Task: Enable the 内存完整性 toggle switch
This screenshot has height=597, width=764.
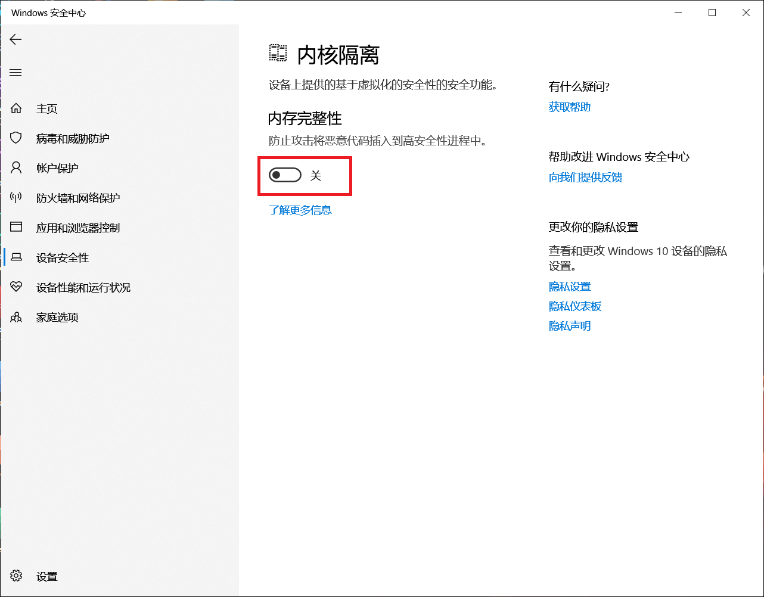Action: [x=285, y=175]
